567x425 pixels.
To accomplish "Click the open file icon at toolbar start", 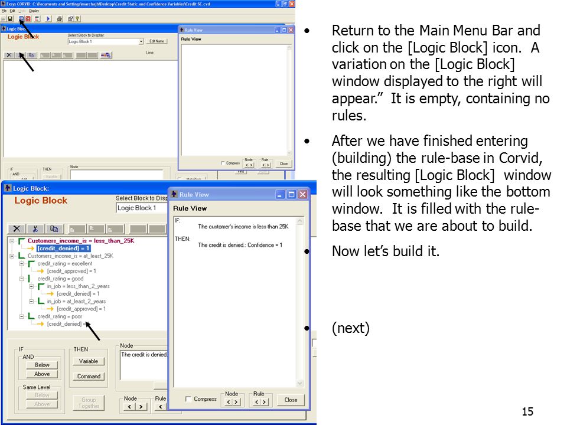I will 4,19.
